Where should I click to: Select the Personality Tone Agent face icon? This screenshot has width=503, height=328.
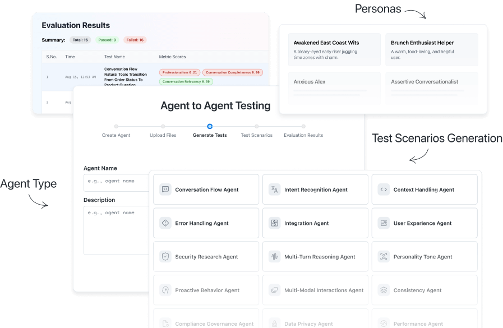pyautogui.click(x=383, y=256)
